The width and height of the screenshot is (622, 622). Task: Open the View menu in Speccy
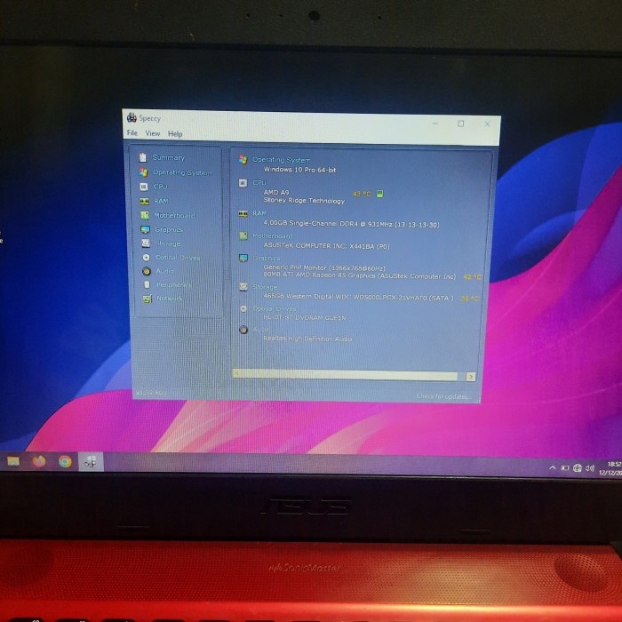(153, 133)
